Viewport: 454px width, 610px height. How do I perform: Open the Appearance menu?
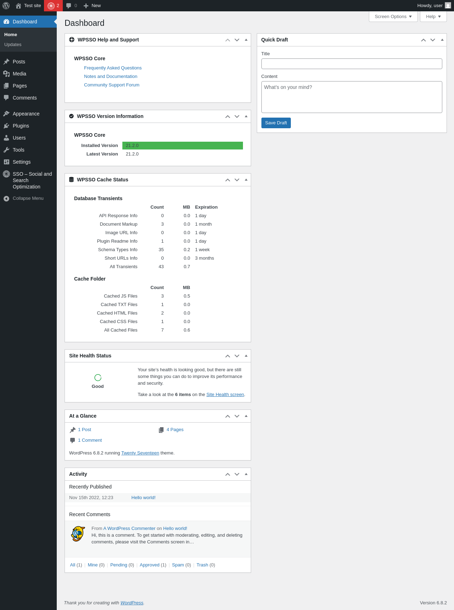[28, 114]
